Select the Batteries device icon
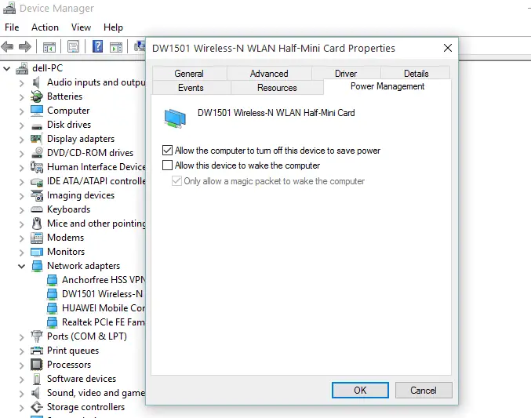This screenshot has width=531, height=418. [x=36, y=96]
